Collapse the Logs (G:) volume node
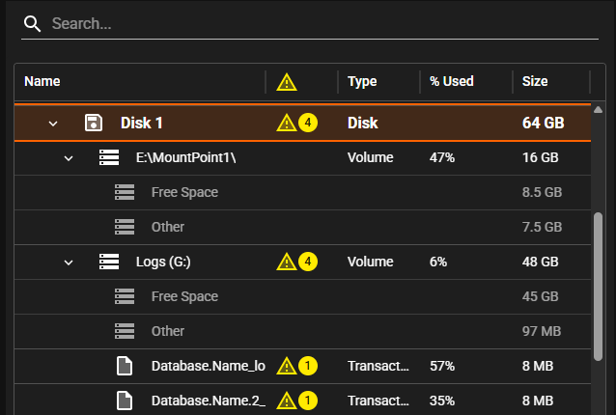Screen dimensions: 616x415 click(x=69, y=263)
